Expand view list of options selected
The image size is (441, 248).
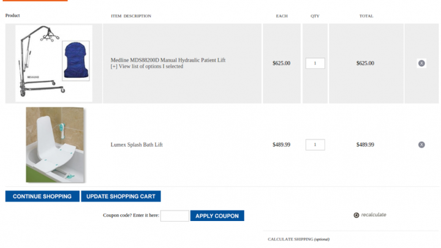point(147,66)
